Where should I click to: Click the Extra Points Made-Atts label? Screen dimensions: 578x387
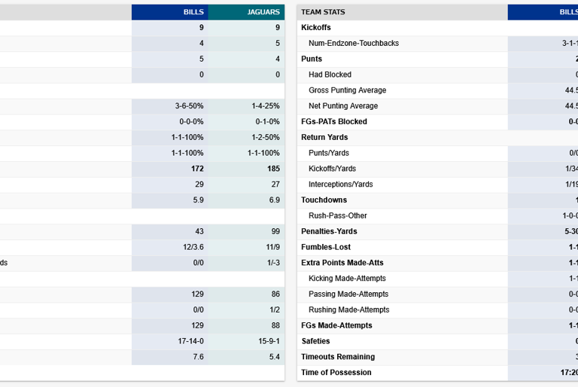pos(343,263)
